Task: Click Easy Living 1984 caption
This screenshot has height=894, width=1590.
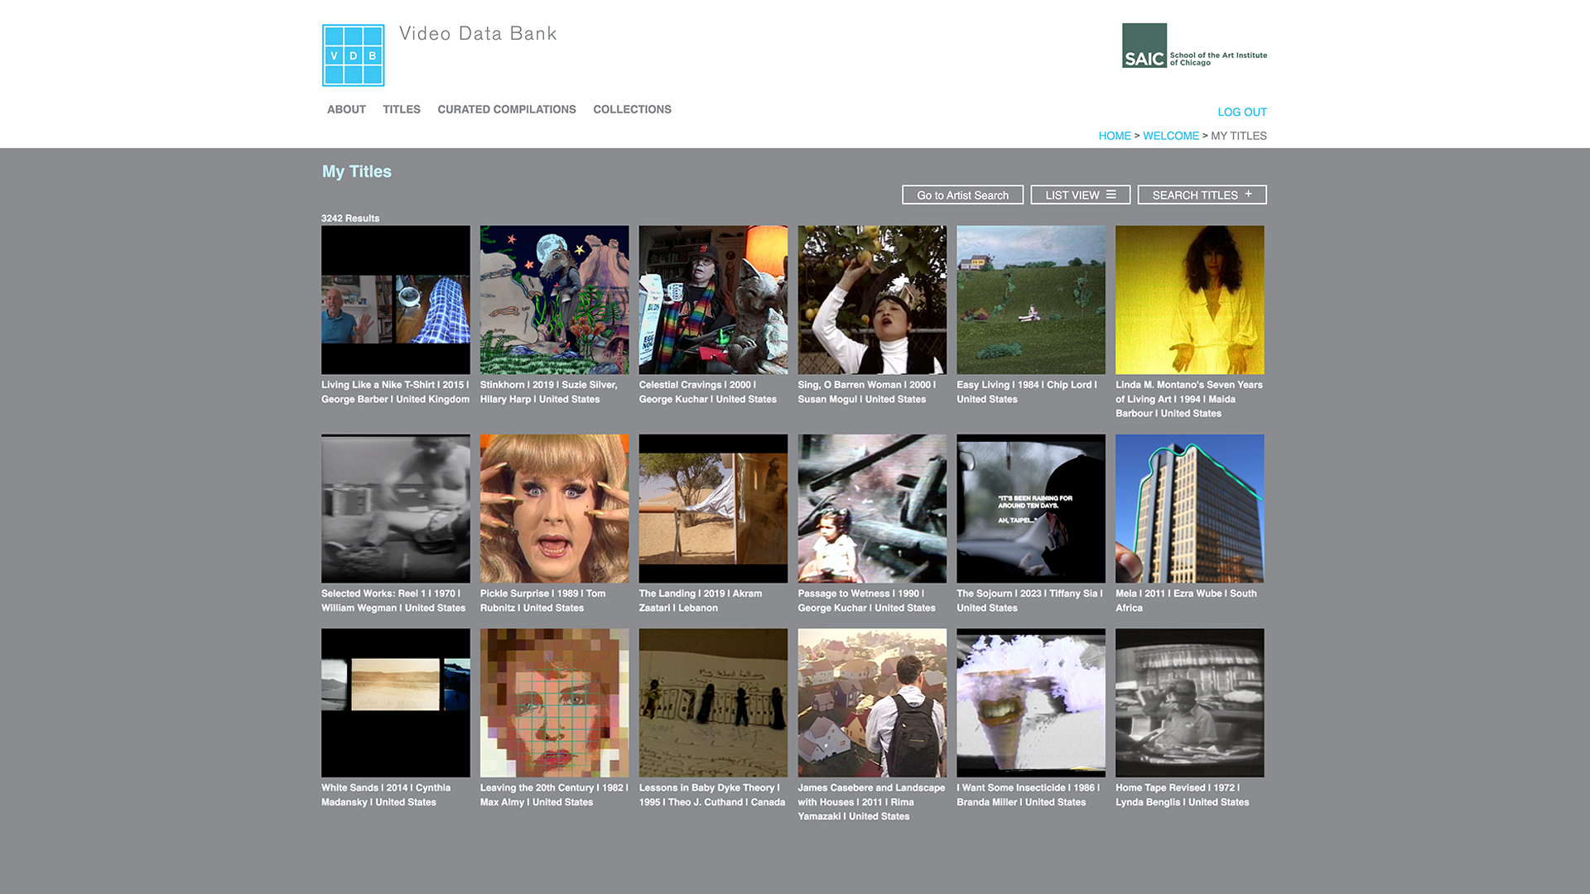Action: [x=1027, y=392]
